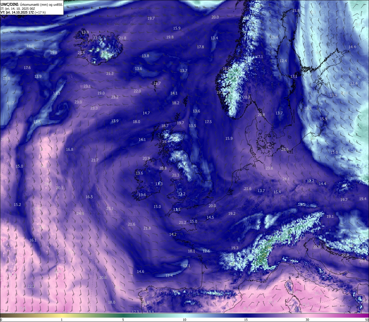
Task: Click the 24.8 map value
Action: [x=80, y=214]
